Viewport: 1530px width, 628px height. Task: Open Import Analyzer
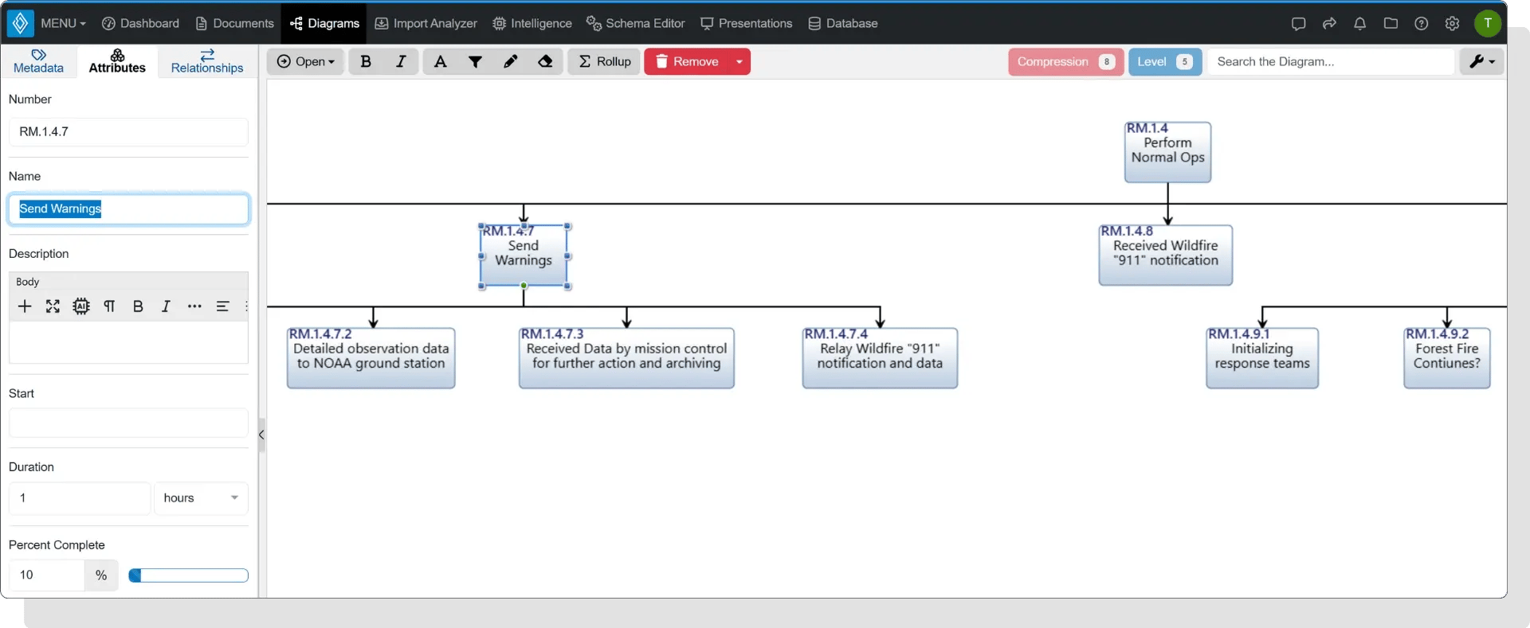426,23
